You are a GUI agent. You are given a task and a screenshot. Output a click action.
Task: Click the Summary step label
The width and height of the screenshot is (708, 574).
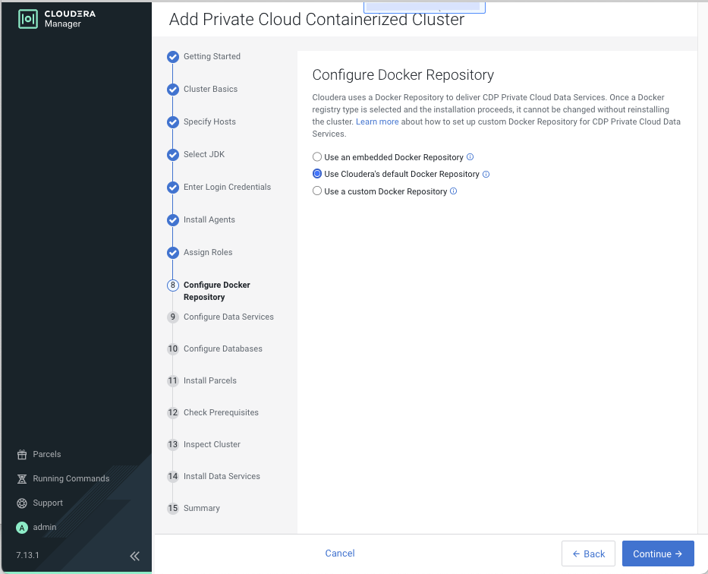(201, 508)
